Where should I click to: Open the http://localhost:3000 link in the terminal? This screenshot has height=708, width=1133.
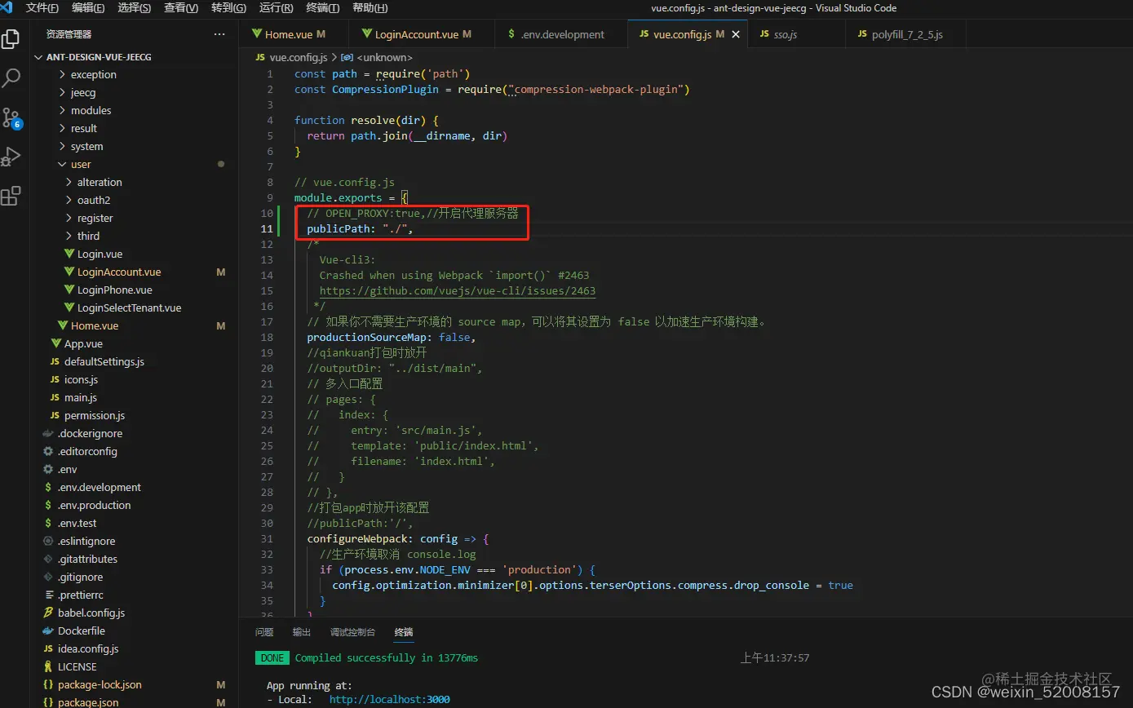[x=389, y=699]
